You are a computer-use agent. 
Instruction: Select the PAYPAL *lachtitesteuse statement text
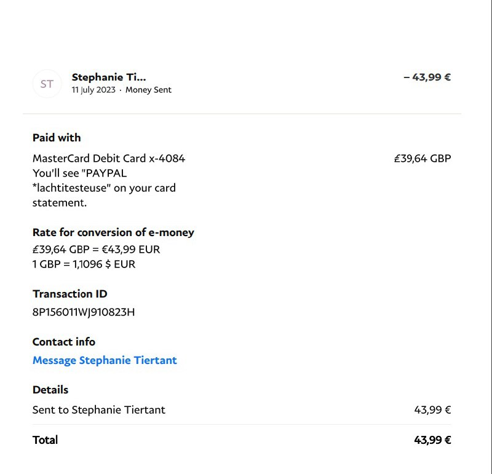104,180
